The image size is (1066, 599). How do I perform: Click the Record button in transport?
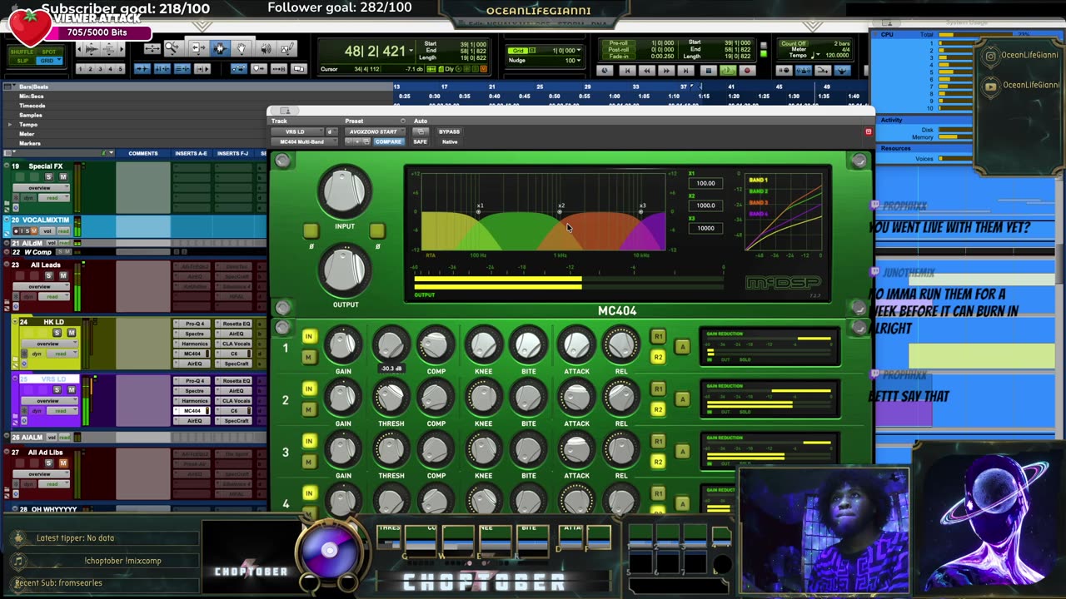746,71
